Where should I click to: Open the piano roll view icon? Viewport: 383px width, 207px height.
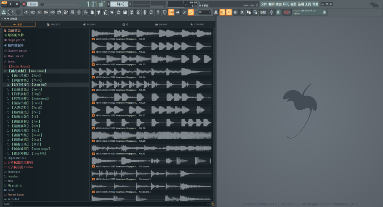[66, 12]
